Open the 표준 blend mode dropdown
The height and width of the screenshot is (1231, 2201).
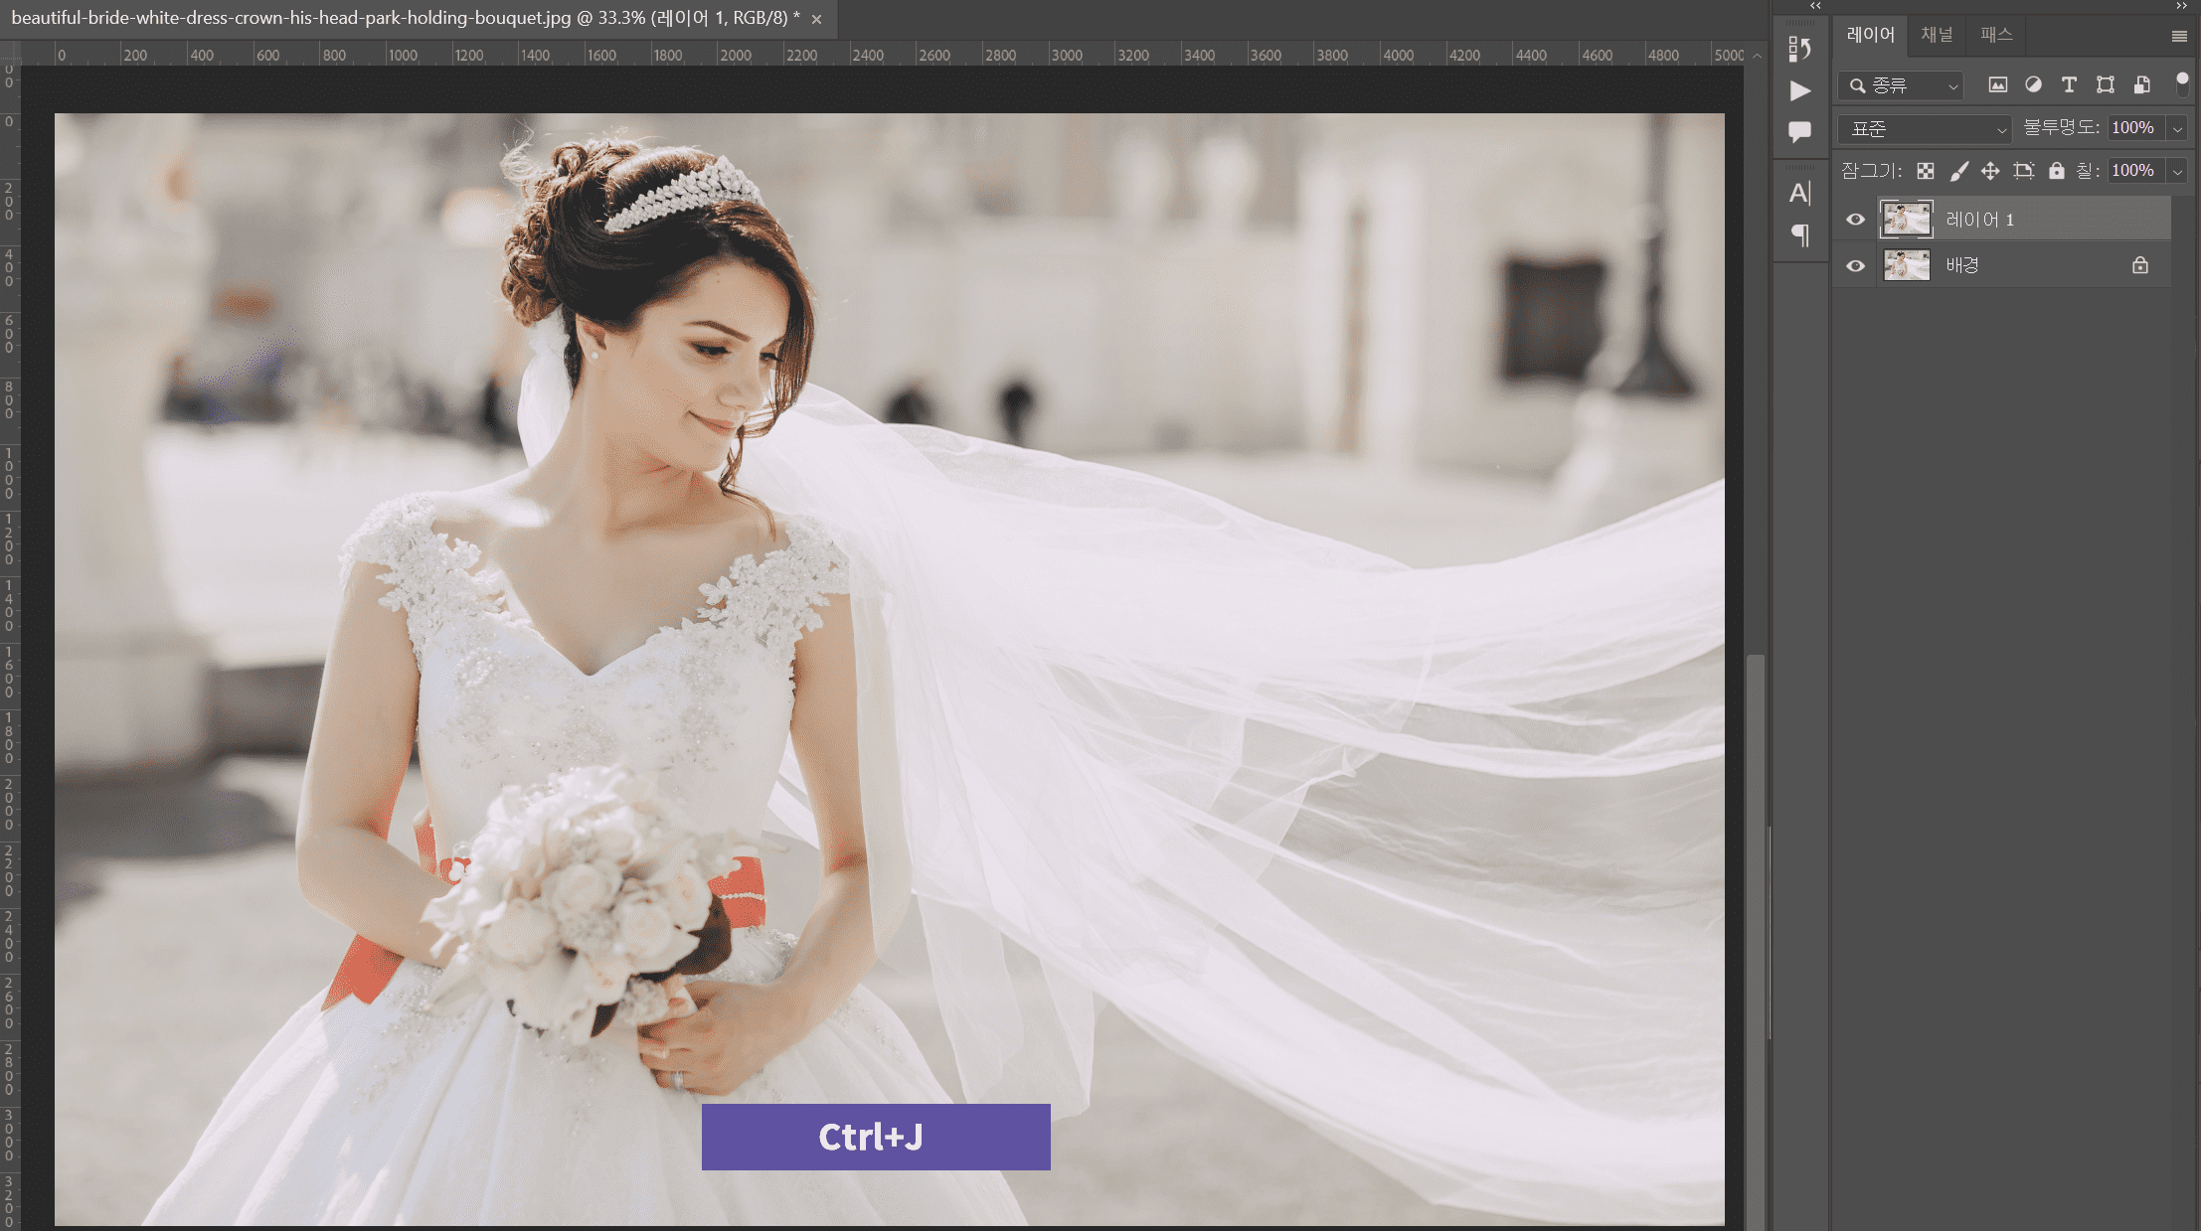(x=1924, y=129)
